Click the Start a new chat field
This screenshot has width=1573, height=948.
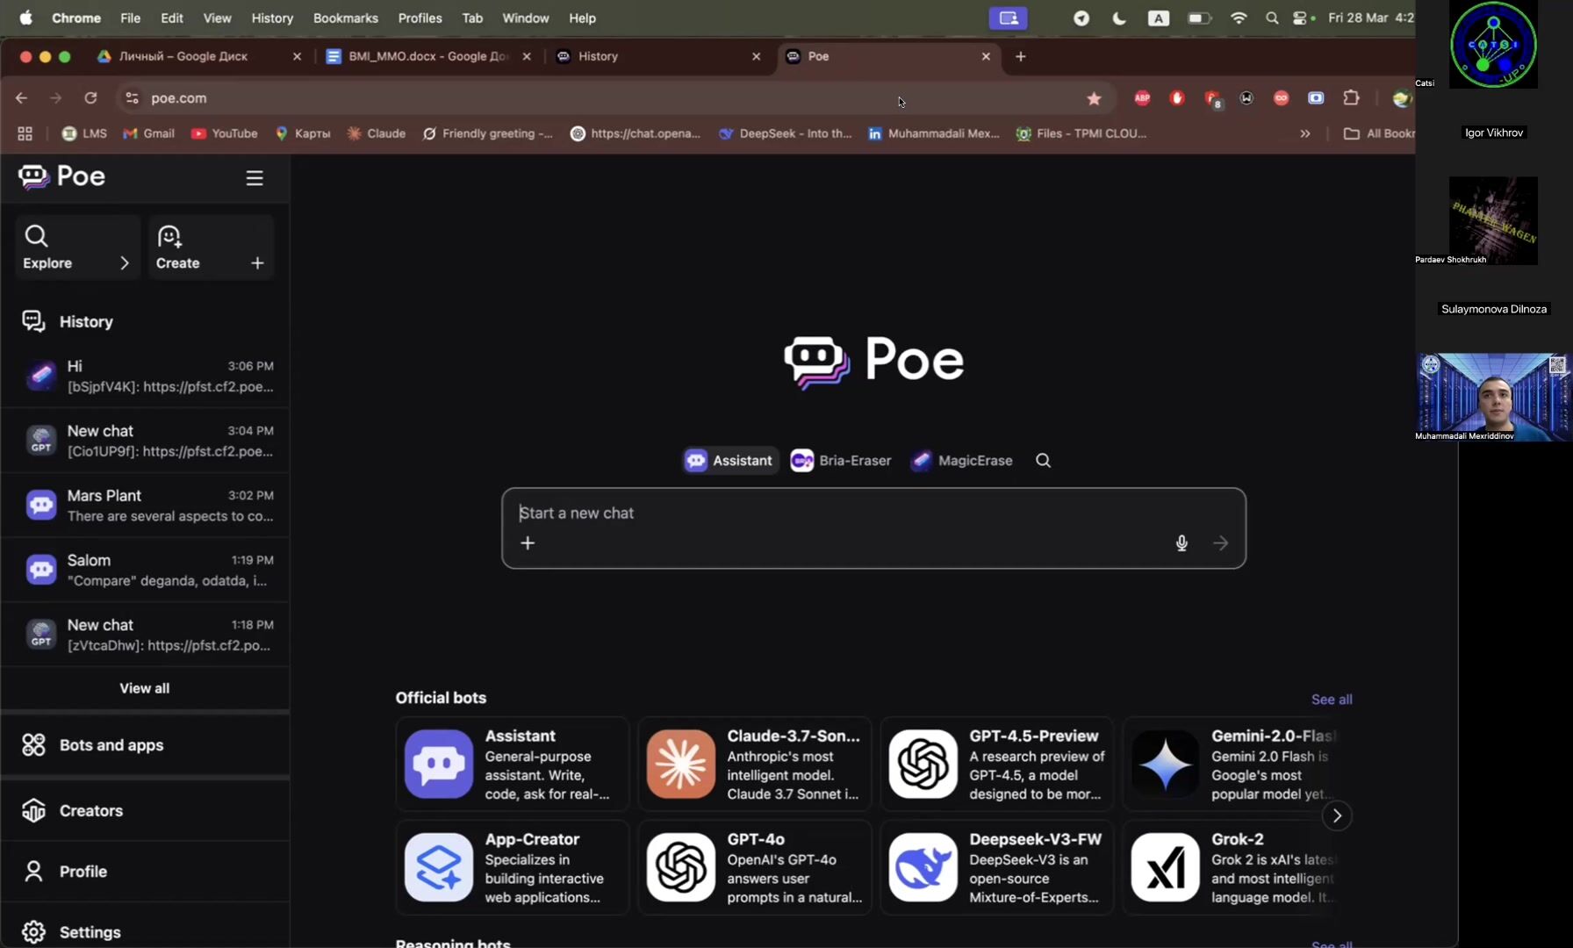(x=873, y=513)
